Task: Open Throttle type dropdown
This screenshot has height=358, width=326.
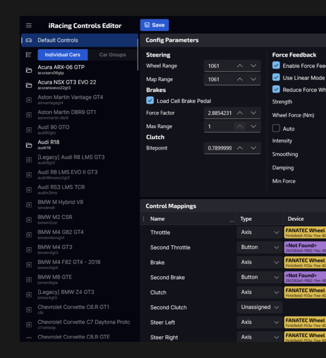Action: tap(260, 232)
